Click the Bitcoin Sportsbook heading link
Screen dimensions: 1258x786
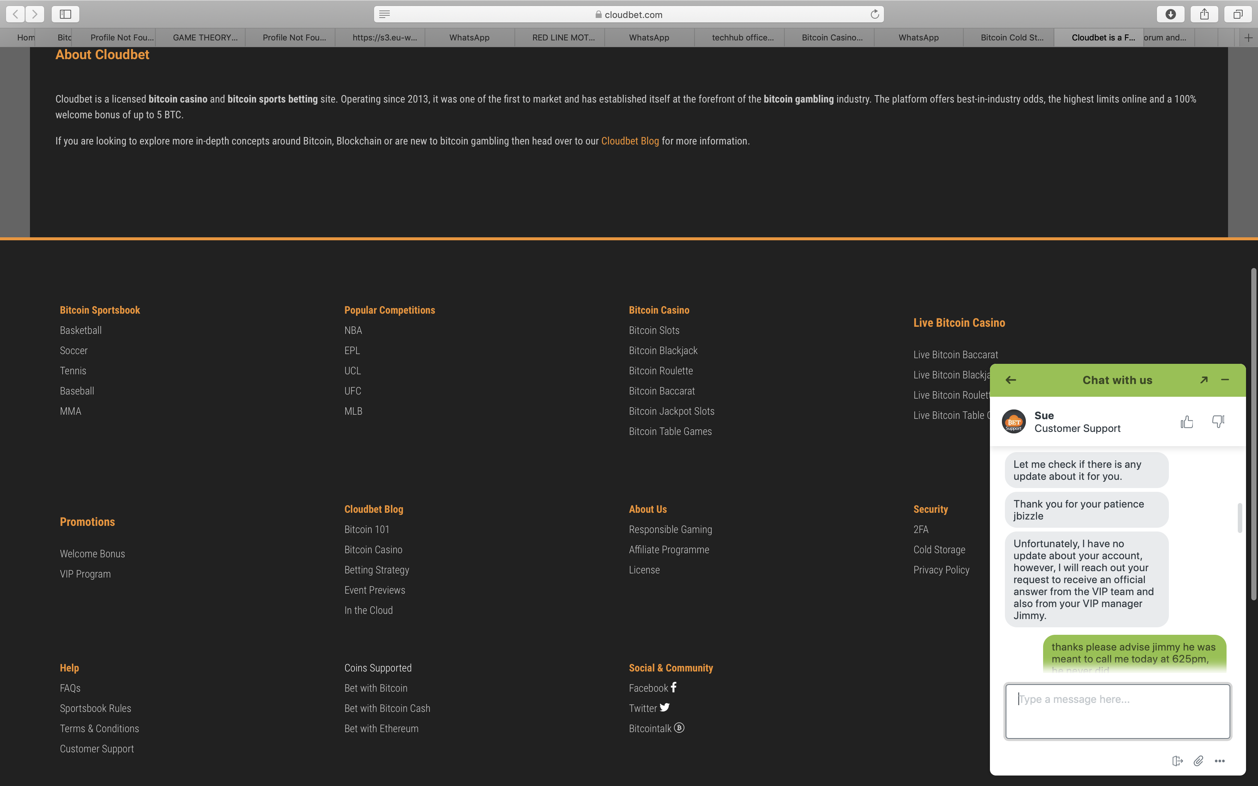click(100, 310)
